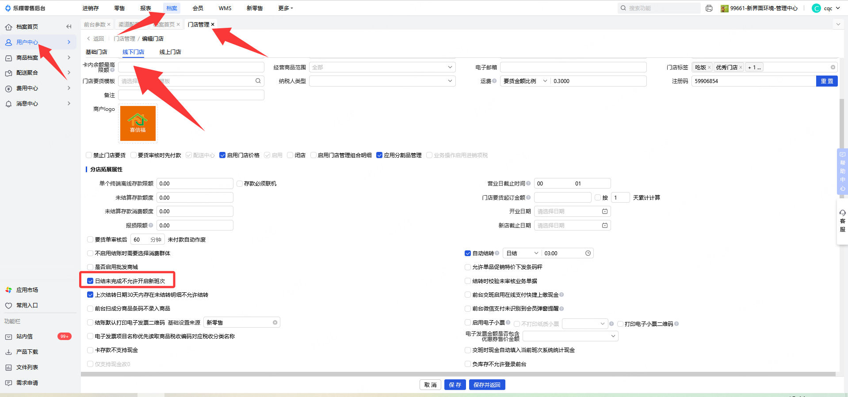Screen dimensions: 848x397
Task: Close the 门店管理 tab
Action: coord(213,24)
